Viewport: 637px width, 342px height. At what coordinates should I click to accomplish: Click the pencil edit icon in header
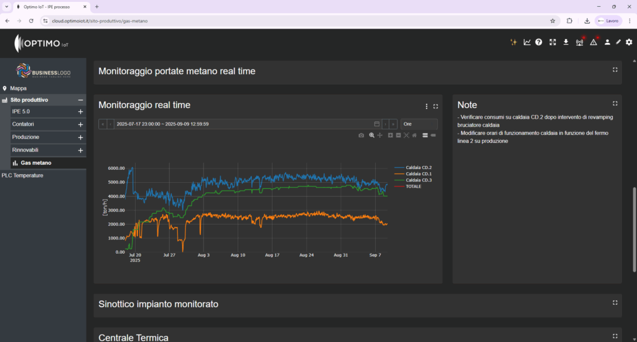point(618,42)
